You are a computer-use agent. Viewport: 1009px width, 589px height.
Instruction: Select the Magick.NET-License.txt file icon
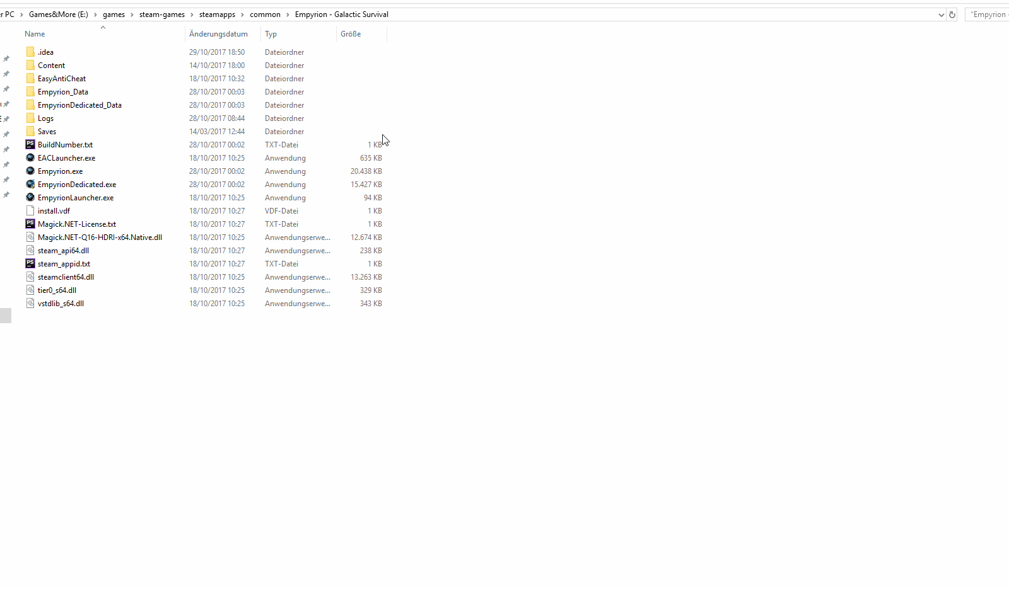tap(30, 224)
